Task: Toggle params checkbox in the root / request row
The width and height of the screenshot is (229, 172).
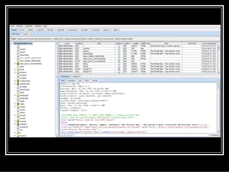Action: pyautogui.click(x=119, y=46)
